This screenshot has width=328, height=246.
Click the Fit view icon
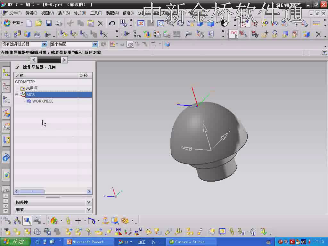(141, 23)
